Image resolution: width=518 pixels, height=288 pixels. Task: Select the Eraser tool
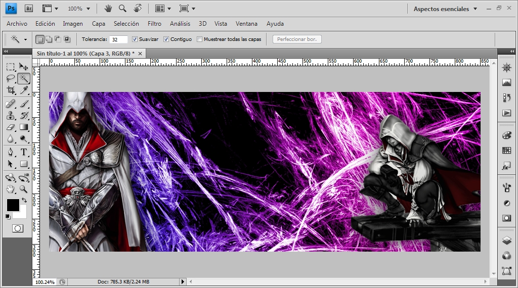11,127
